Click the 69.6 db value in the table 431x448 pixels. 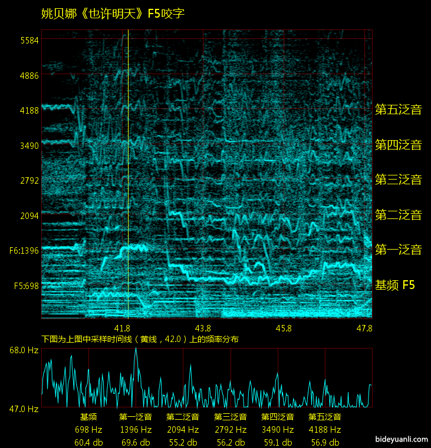click(x=136, y=443)
